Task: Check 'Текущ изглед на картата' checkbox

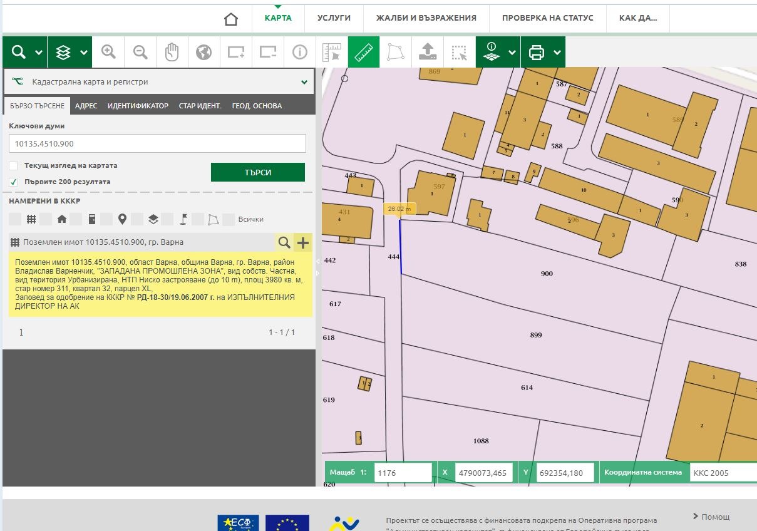Action: pyautogui.click(x=13, y=166)
